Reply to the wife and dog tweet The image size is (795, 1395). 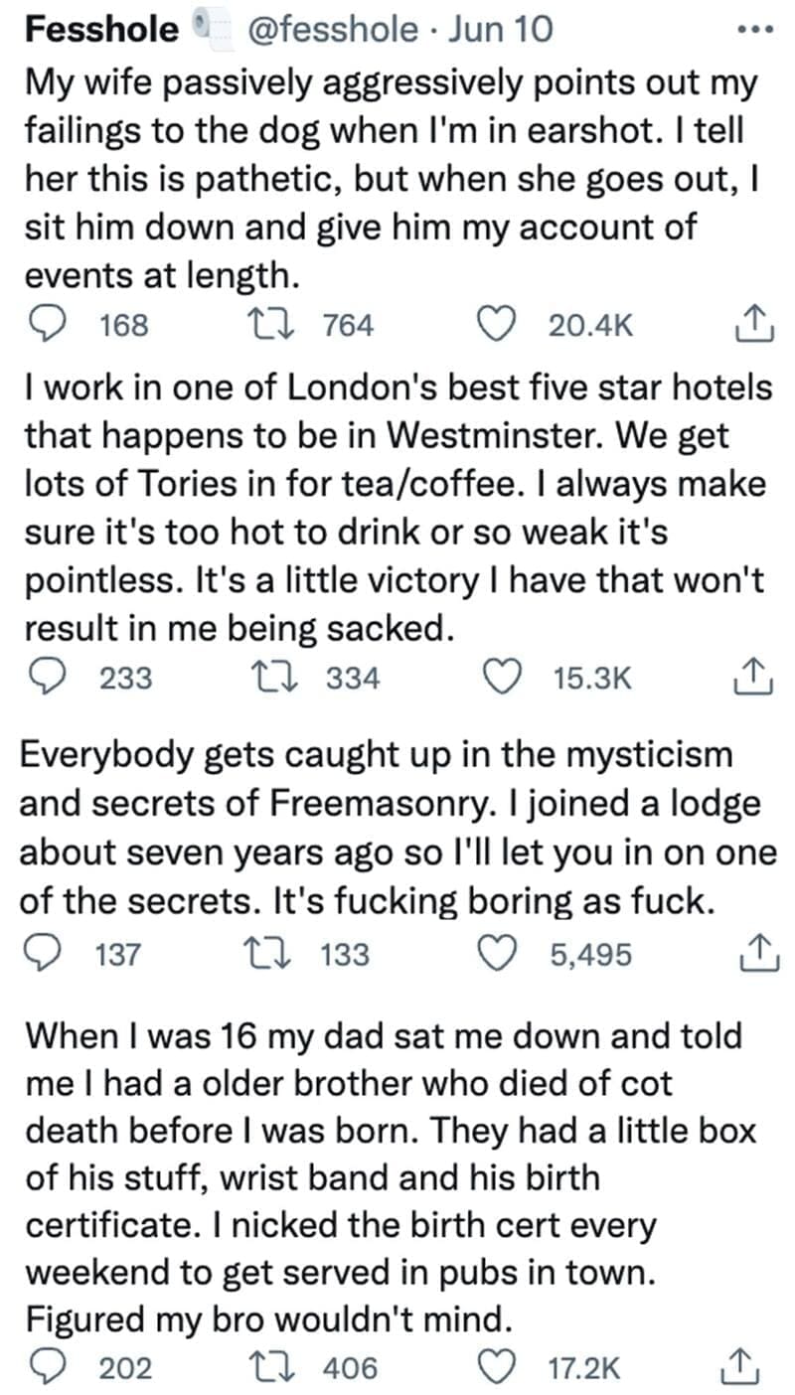click(x=44, y=325)
